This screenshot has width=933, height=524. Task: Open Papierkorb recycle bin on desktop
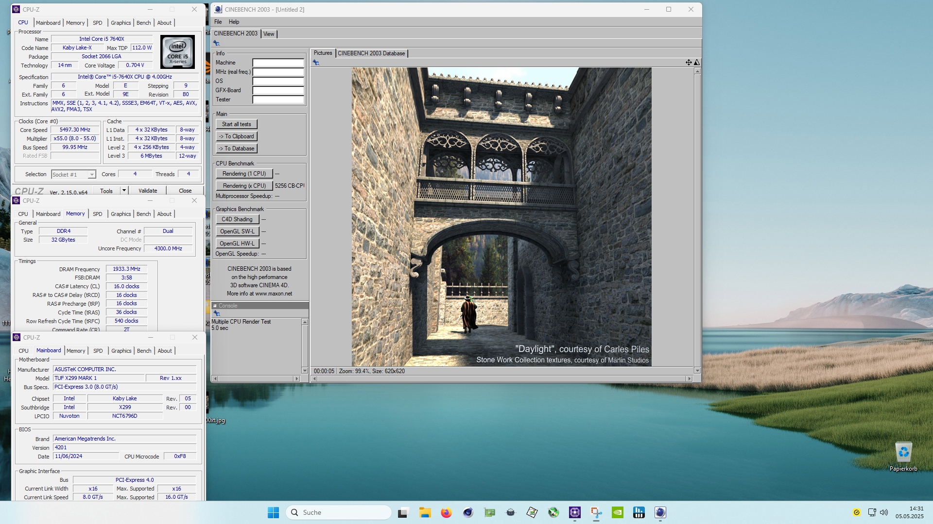click(x=903, y=457)
